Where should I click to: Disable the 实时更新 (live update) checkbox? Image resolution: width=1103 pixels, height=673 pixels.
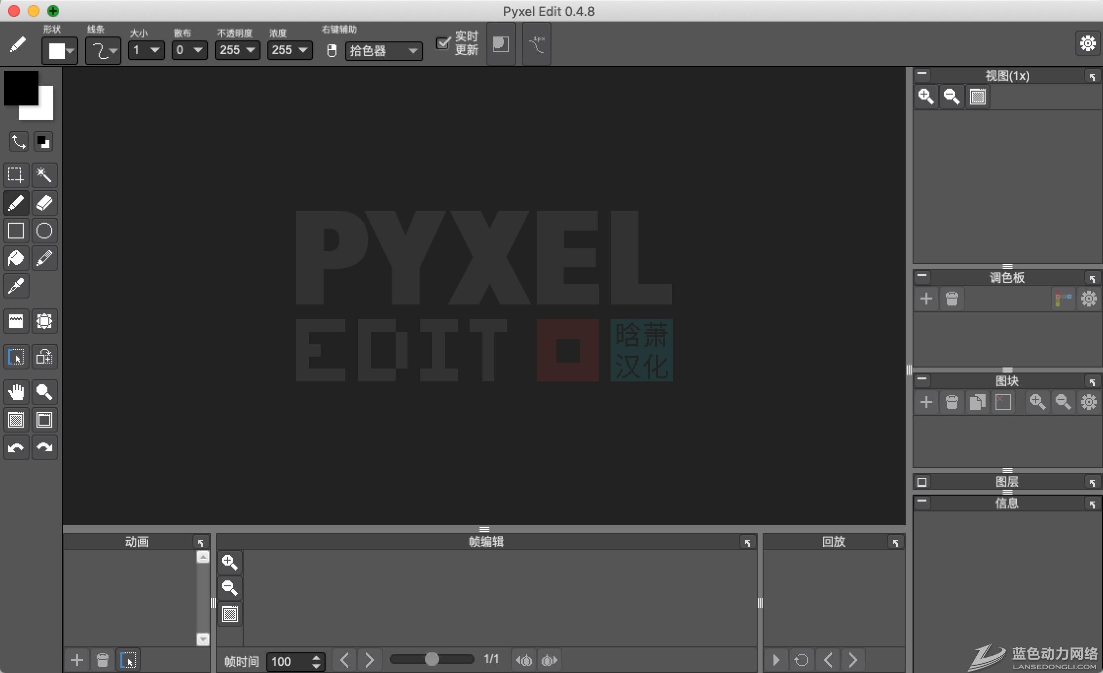443,43
